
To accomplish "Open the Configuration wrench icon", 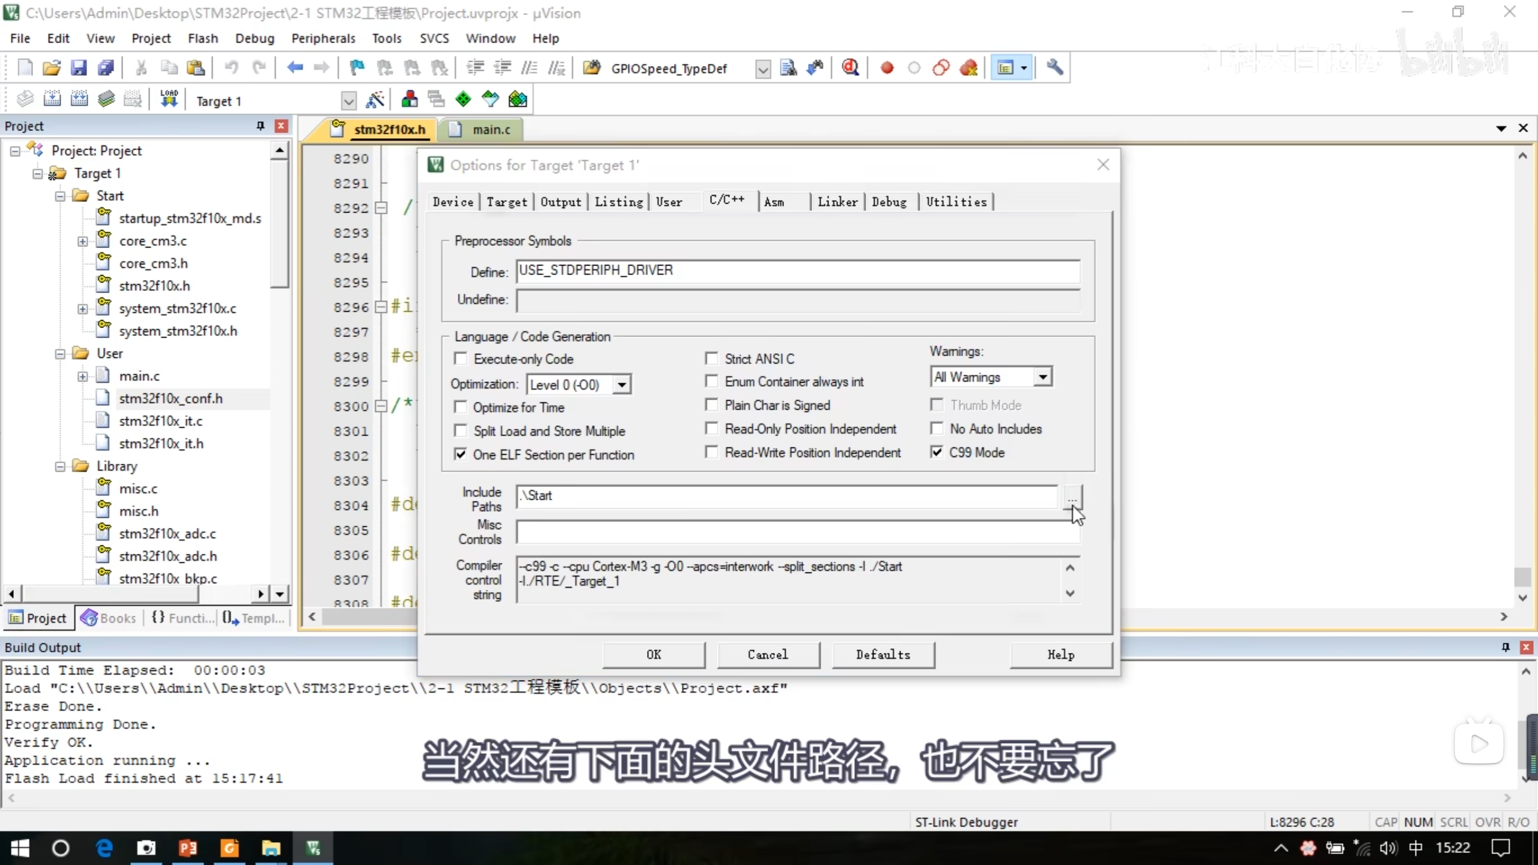I will tap(1055, 68).
